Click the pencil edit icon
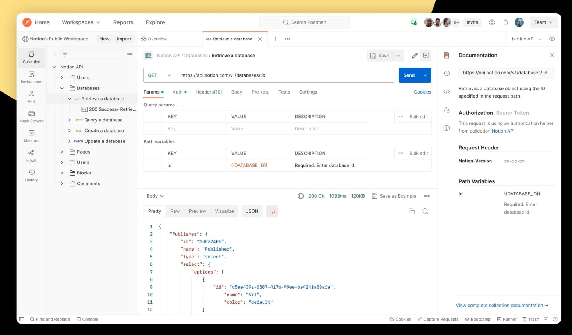The image size is (572, 335). [415, 56]
